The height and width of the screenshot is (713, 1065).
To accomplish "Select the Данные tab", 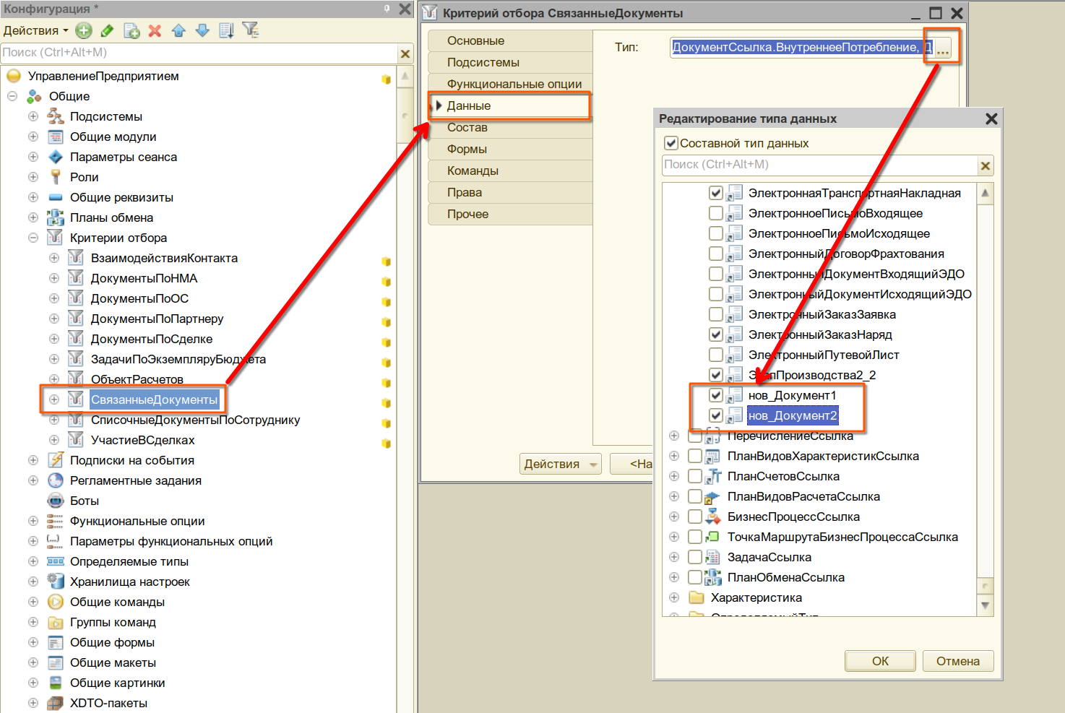I will [510, 105].
